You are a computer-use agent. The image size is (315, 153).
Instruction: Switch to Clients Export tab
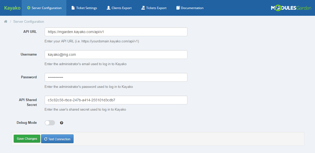(x=119, y=8)
